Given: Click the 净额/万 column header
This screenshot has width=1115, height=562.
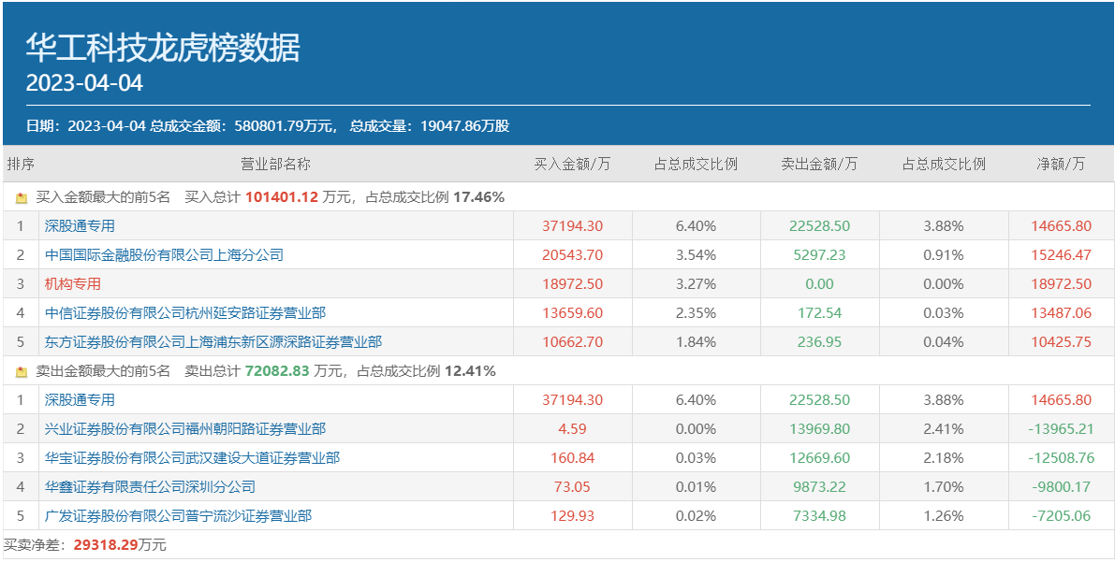Looking at the screenshot, I should [1061, 165].
